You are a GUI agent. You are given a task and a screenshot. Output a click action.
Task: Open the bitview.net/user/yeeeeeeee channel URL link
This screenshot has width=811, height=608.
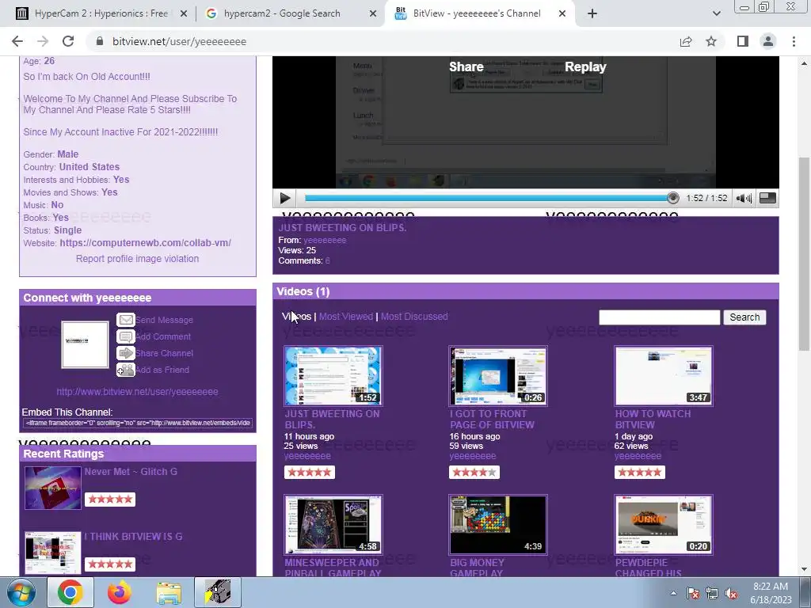pyautogui.click(x=137, y=392)
